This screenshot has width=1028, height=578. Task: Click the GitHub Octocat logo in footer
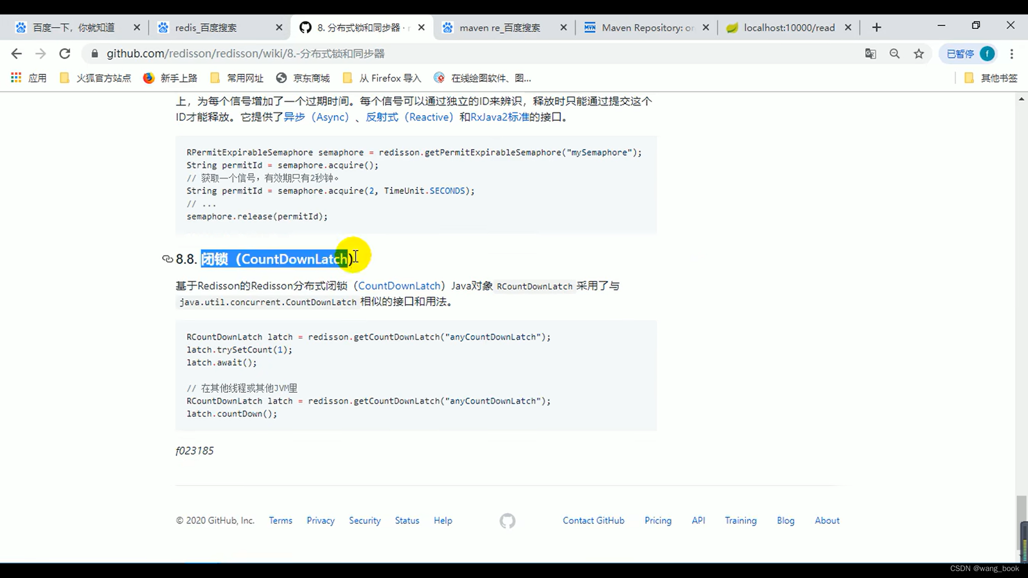(x=508, y=521)
